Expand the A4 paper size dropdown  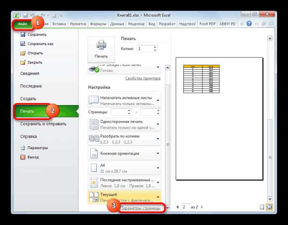[124, 168]
